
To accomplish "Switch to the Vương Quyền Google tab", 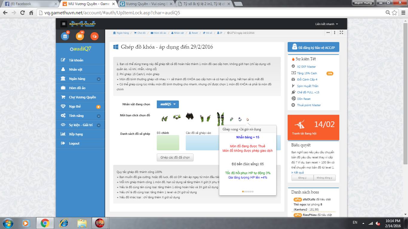I will point(146,4).
